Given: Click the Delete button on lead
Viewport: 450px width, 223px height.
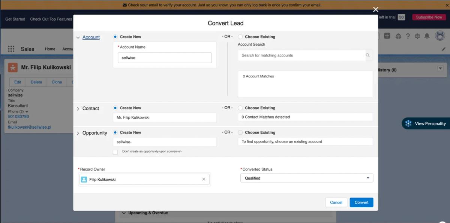Looking at the screenshot, I should point(36,82).
